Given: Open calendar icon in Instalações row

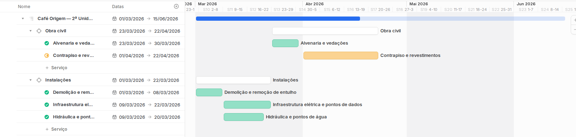Looking at the screenshot, I should pos(114,80).
